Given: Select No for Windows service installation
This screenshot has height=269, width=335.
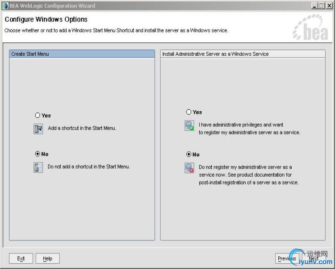Looking at the screenshot, I should 188,154.
